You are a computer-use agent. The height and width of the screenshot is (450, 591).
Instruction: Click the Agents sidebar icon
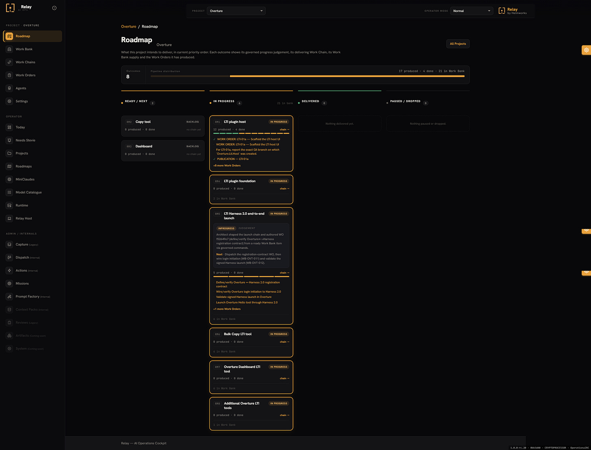click(x=9, y=88)
